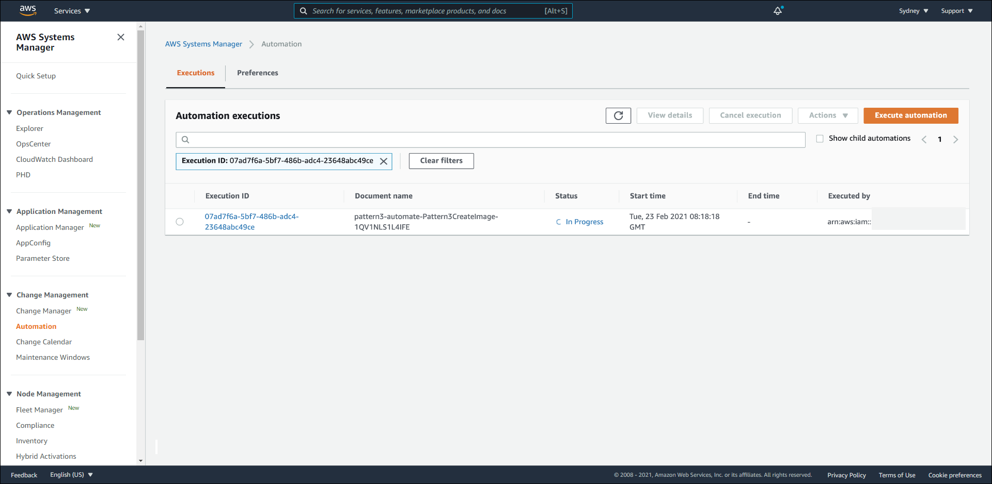Image resolution: width=992 pixels, height=484 pixels.
Task: Open the Privacy Policy link
Action: point(846,475)
